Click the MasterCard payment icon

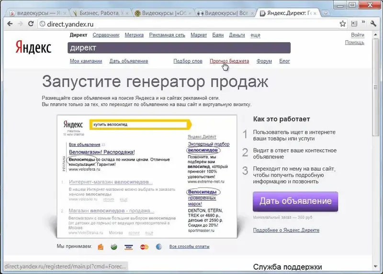[x=144, y=247]
